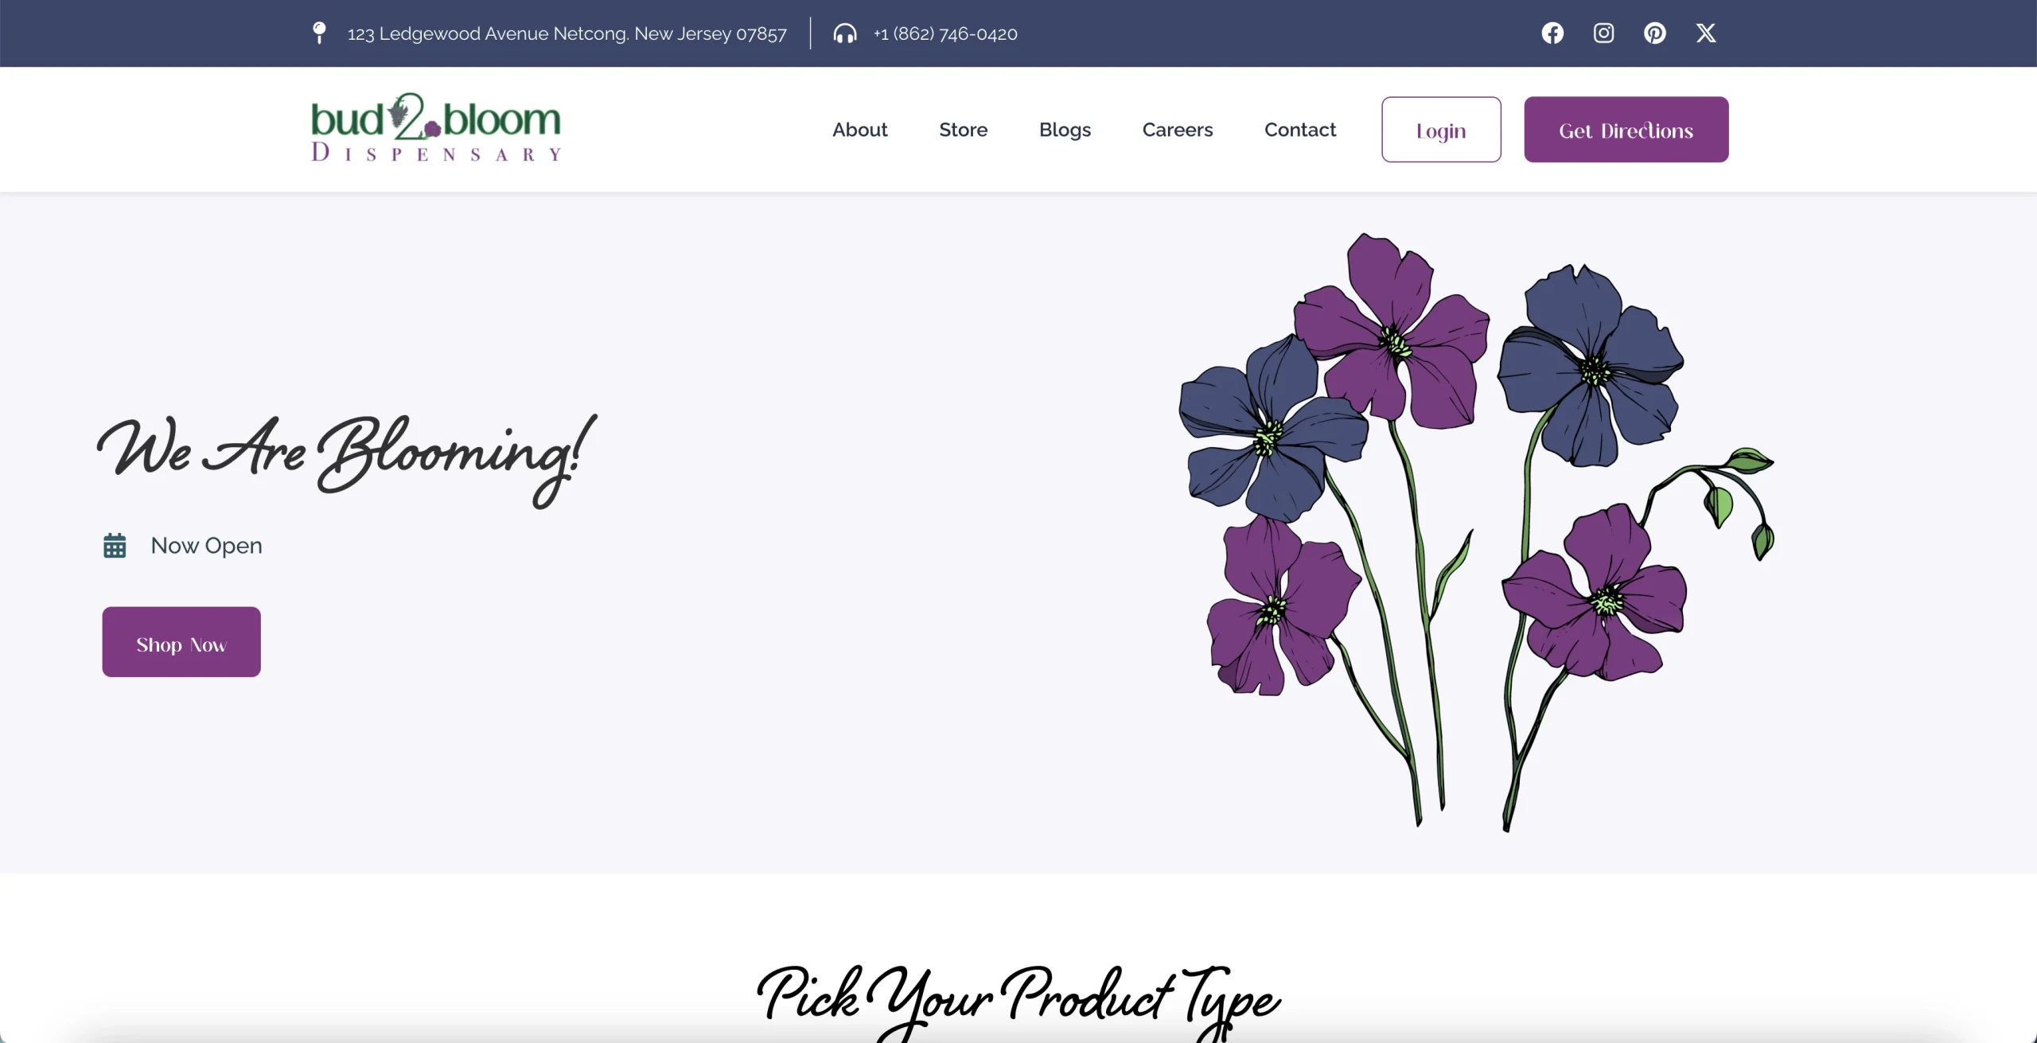The image size is (2037, 1043).
Task: Click the Shop Now button
Action: click(x=181, y=642)
